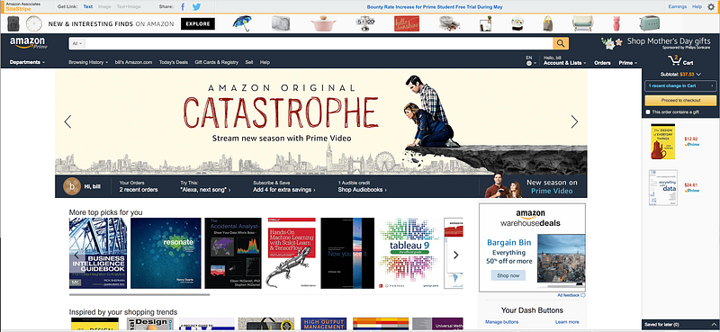Focus the Amazon search input field
Screen dimensions: 720x332
(x=319, y=43)
